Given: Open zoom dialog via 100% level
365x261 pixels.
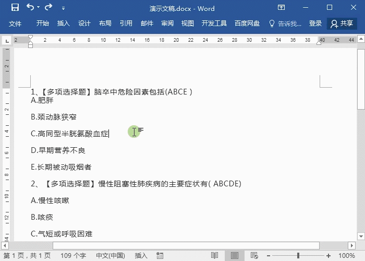Looking at the screenshot, I should (x=346, y=256).
